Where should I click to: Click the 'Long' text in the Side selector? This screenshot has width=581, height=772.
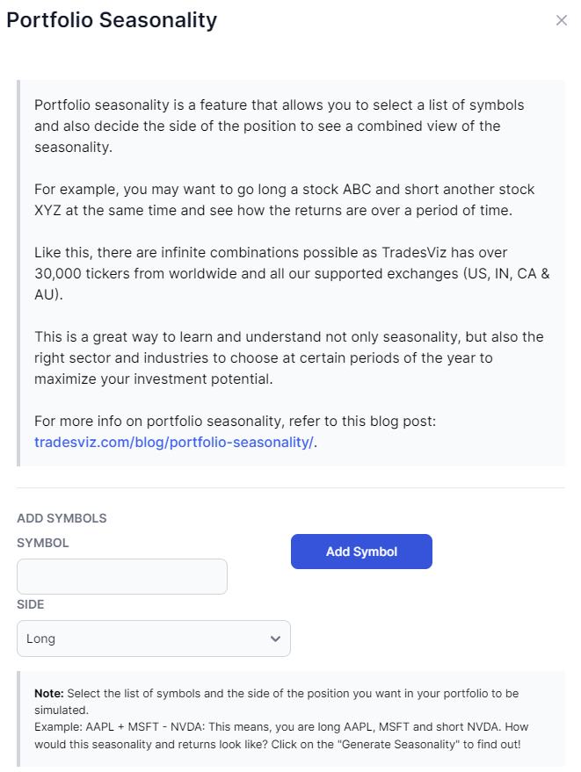click(40, 639)
